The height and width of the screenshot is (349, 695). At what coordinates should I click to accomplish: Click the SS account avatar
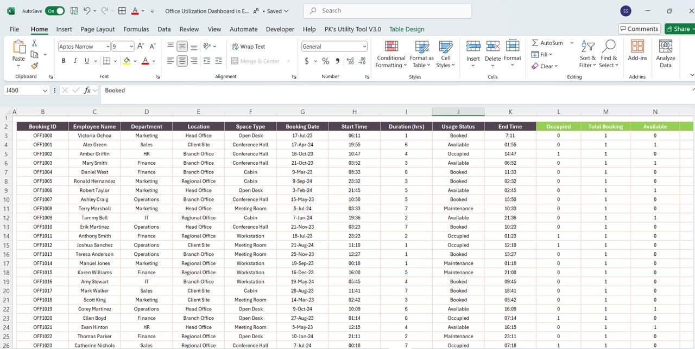pos(626,11)
